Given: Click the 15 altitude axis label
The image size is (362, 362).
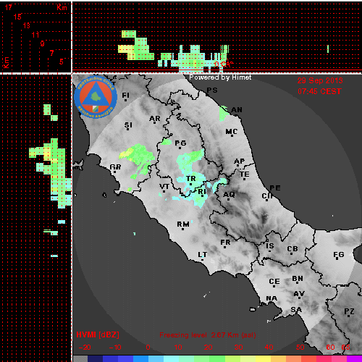Looking at the screenshot, I should coord(17,17).
